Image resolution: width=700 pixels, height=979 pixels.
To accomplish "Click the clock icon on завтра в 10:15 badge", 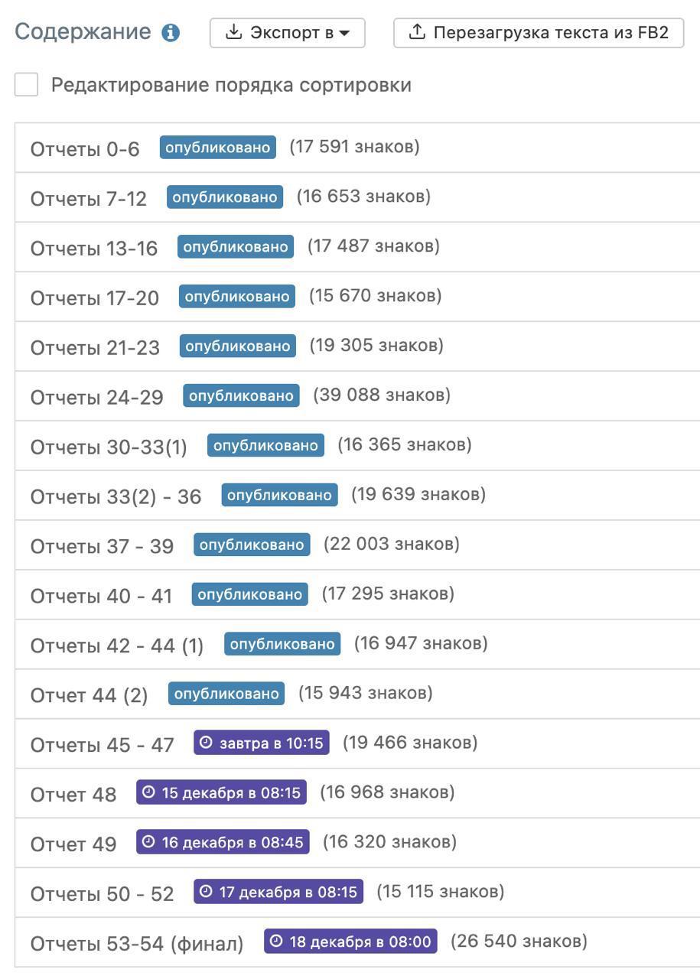I will 206,743.
